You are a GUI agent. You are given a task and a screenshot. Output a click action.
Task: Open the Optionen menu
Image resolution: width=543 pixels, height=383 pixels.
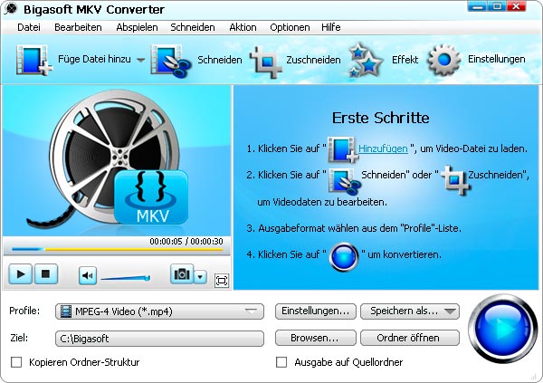pos(290,27)
